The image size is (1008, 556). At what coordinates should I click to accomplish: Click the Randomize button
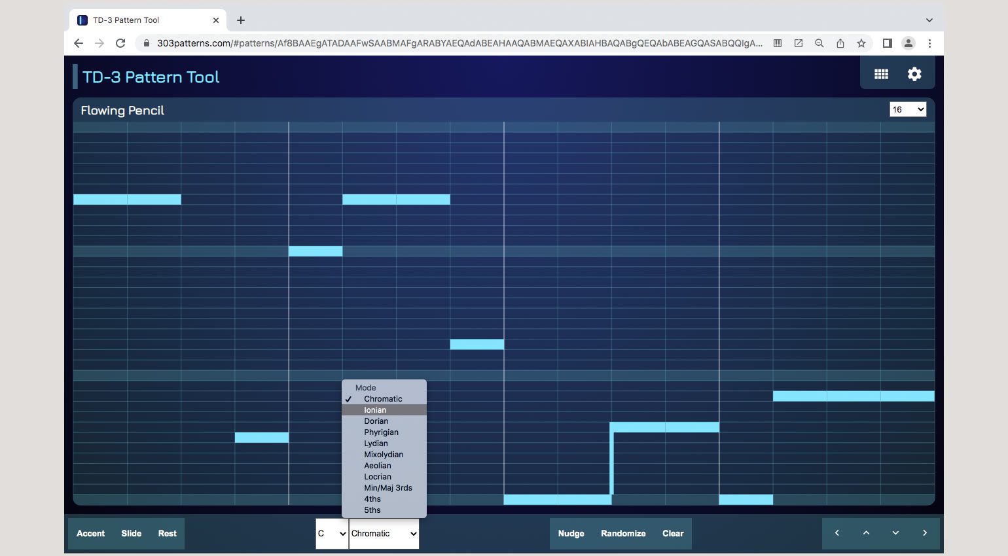click(x=622, y=533)
